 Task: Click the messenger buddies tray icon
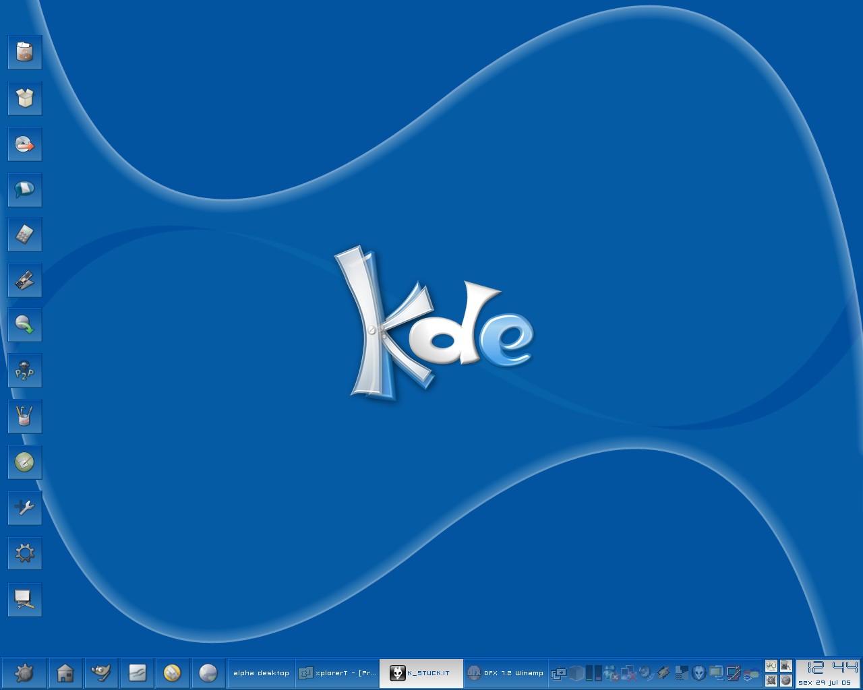click(612, 673)
